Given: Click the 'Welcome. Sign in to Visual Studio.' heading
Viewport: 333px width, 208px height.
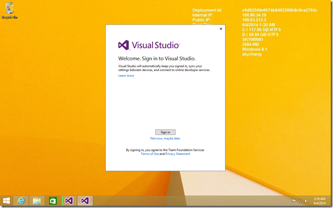Looking at the screenshot, I should click(x=157, y=59).
